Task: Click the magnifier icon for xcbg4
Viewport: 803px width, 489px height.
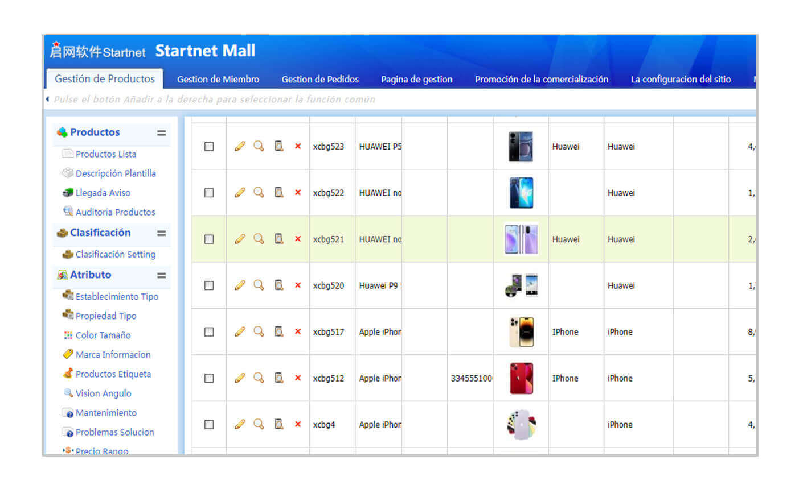Action: coord(259,424)
